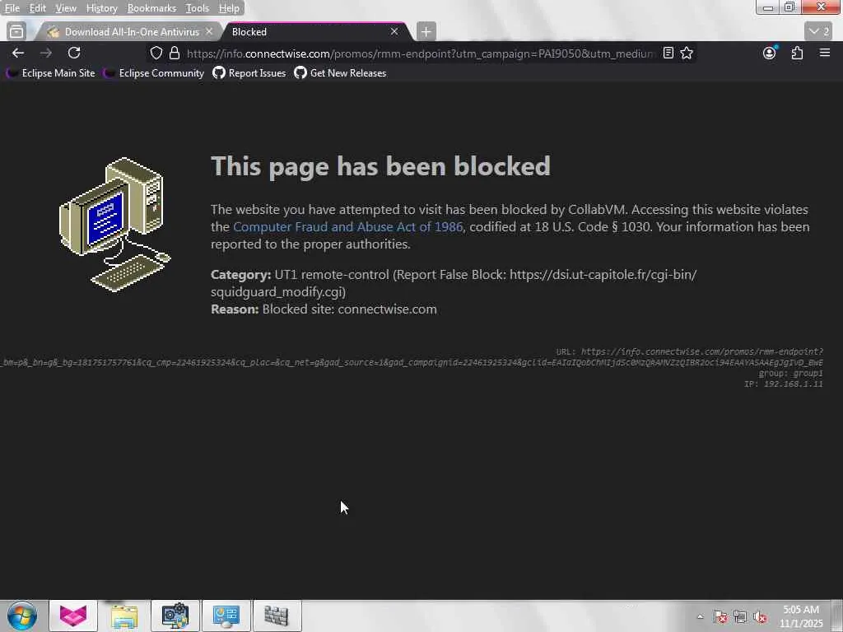Follow Computer Fraud and Abuse Act link
The image size is (843, 632).
tap(348, 227)
